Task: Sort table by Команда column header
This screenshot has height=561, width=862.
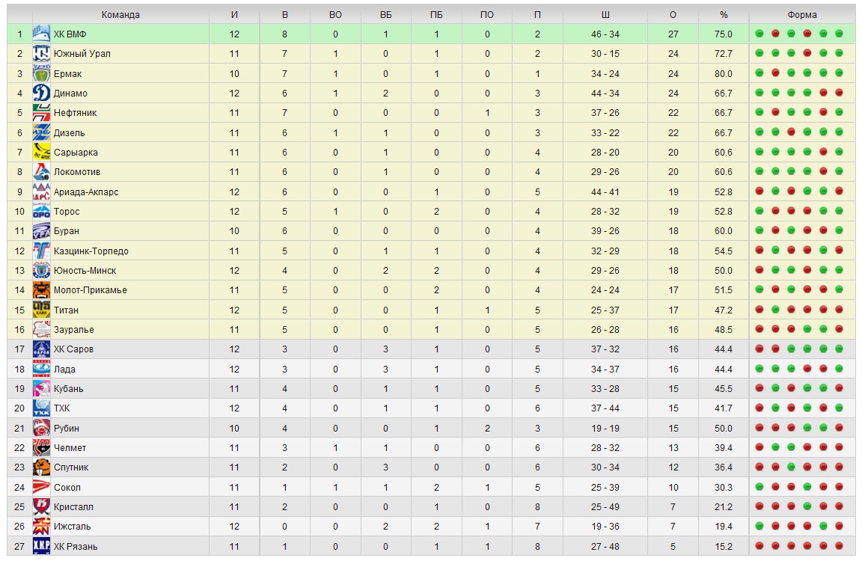Action: point(120,14)
